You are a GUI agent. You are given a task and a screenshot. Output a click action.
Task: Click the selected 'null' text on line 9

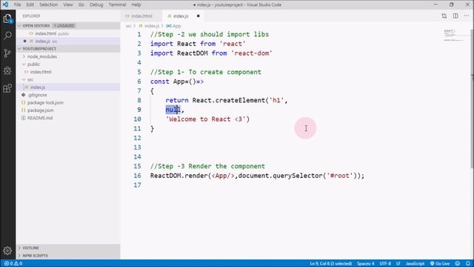point(173,110)
